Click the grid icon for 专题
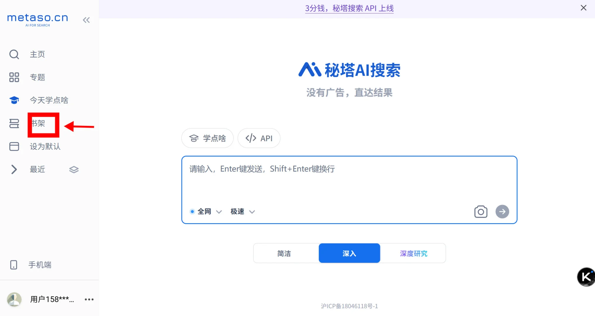 tap(14, 77)
